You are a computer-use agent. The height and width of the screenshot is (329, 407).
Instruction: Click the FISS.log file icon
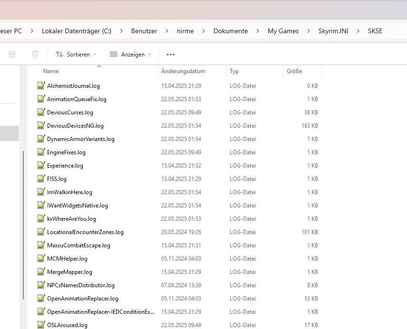(41, 179)
